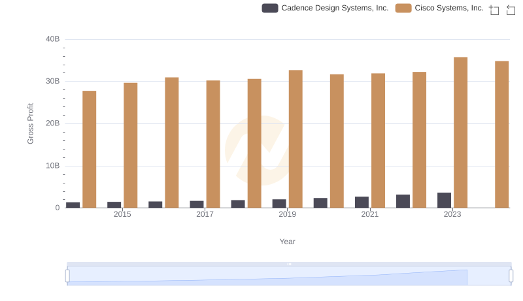Select the Cisco 2017 gross profit bar

213,144
